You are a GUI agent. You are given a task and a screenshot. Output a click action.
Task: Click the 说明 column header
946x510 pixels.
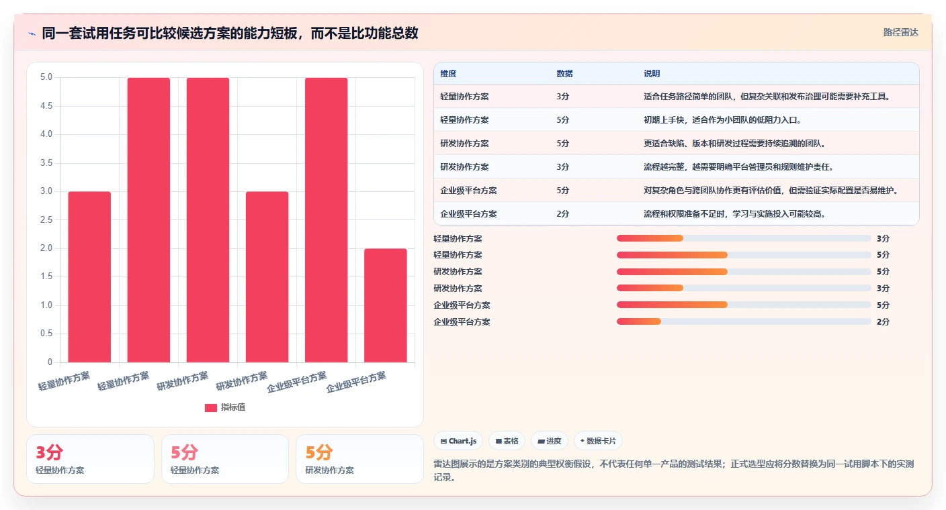coord(652,74)
